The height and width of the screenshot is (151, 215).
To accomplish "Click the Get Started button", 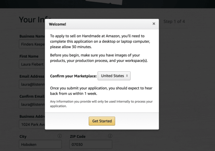I will click(102, 121).
